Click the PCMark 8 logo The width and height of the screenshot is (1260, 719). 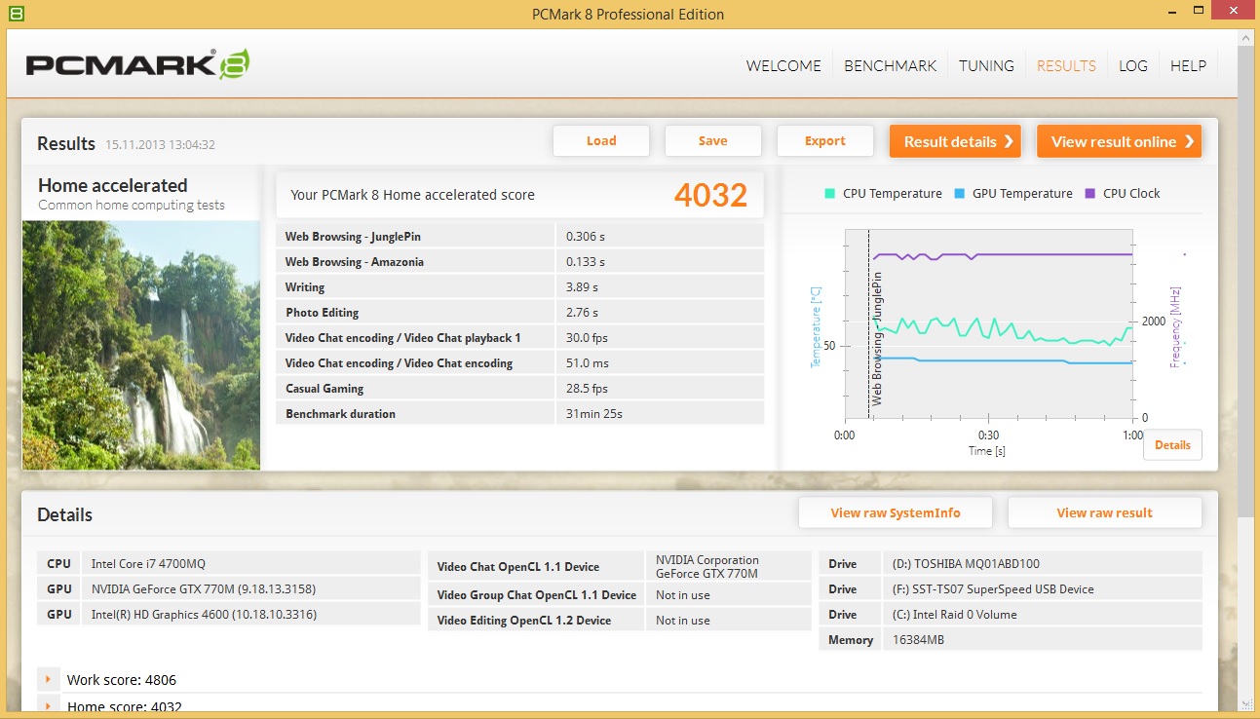tap(137, 64)
